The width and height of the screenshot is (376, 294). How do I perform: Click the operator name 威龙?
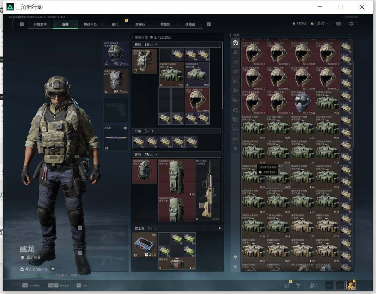click(27, 249)
